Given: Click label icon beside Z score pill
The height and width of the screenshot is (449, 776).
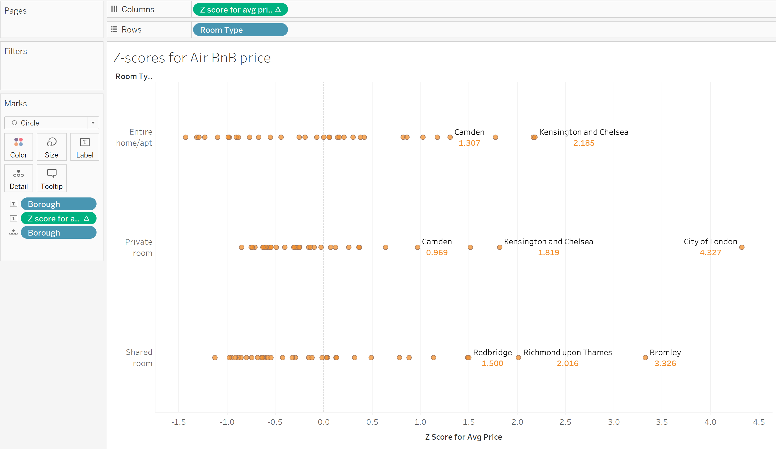Looking at the screenshot, I should [x=13, y=219].
